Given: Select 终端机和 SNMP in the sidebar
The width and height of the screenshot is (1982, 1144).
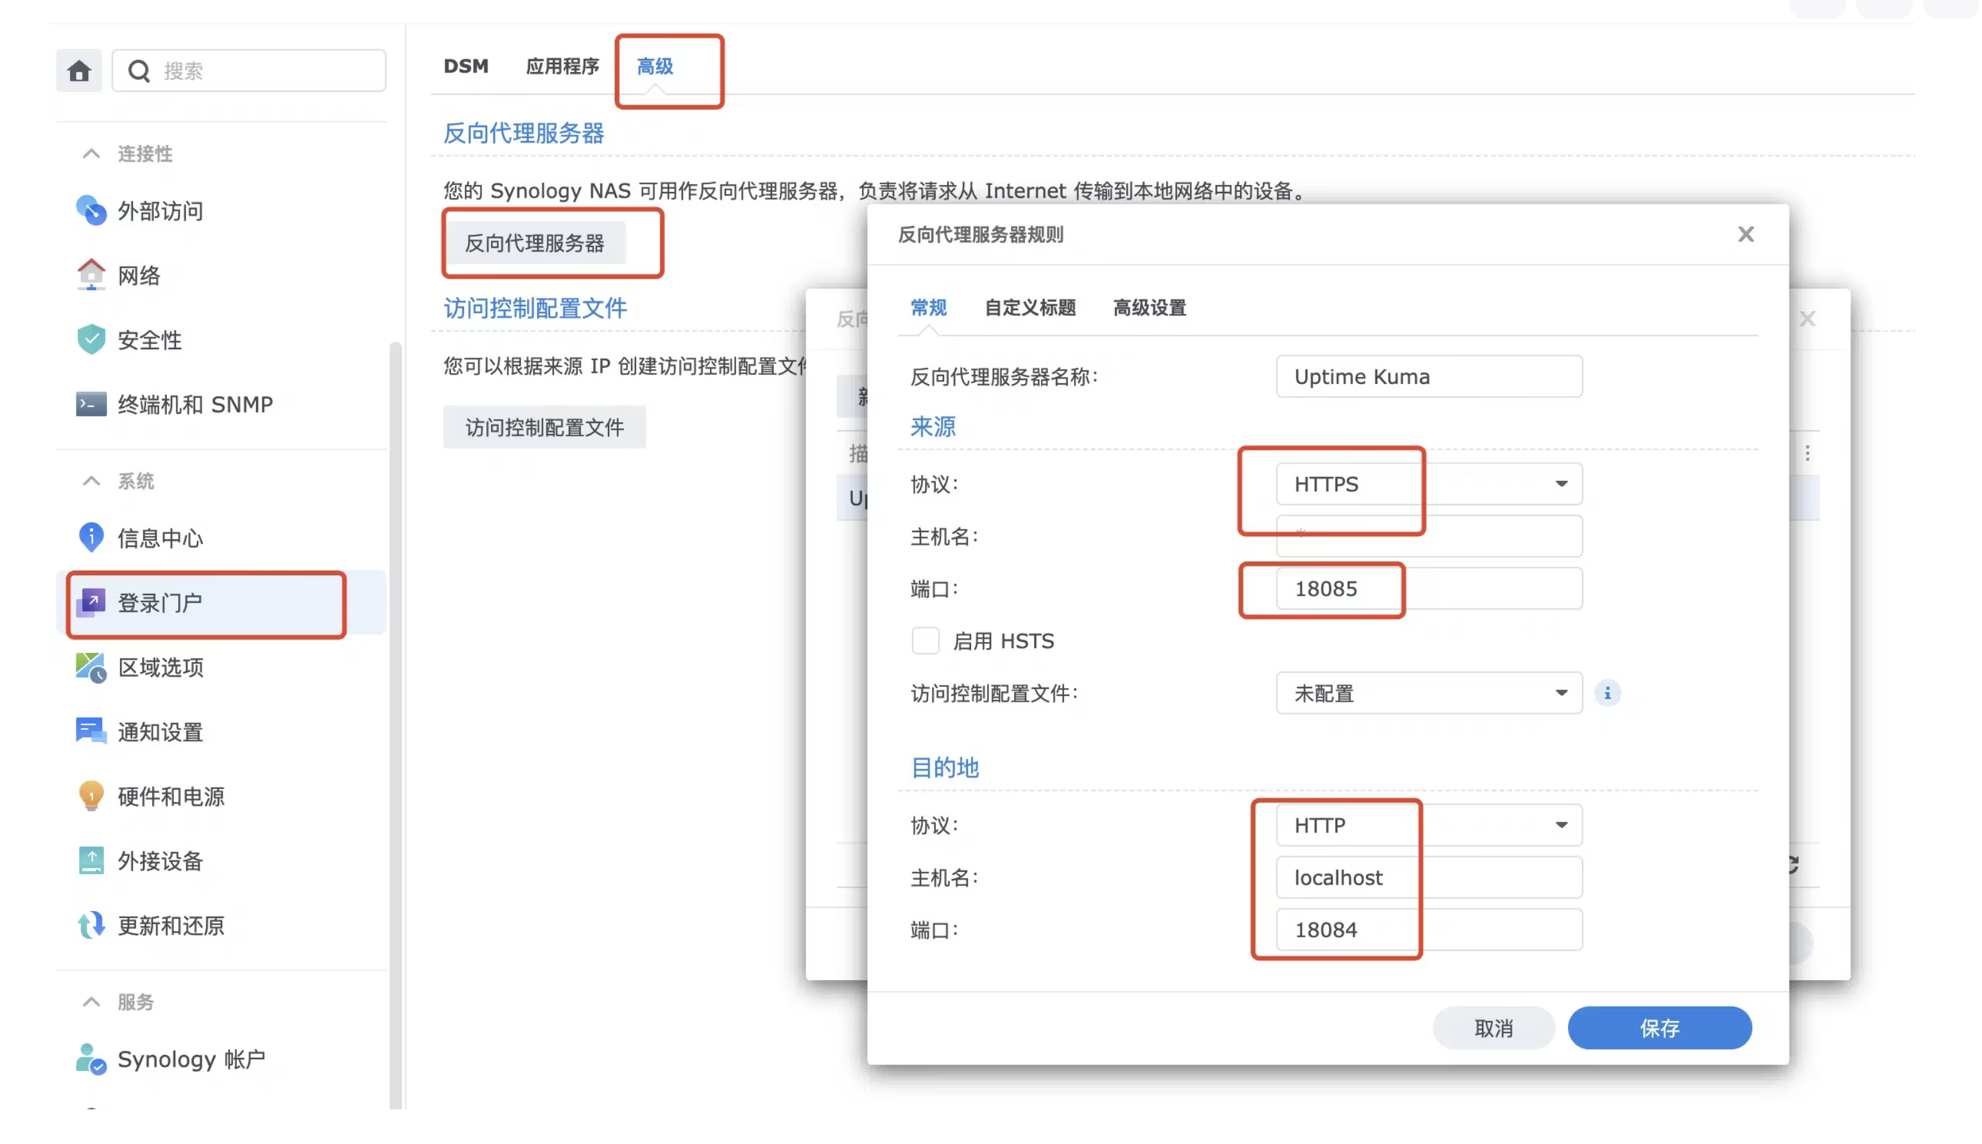Looking at the screenshot, I should click(194, 404).
